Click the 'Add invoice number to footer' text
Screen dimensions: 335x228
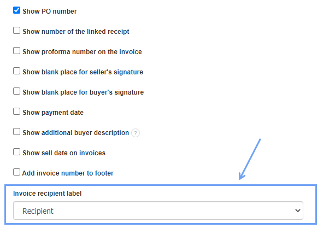[x=68, y=173]
